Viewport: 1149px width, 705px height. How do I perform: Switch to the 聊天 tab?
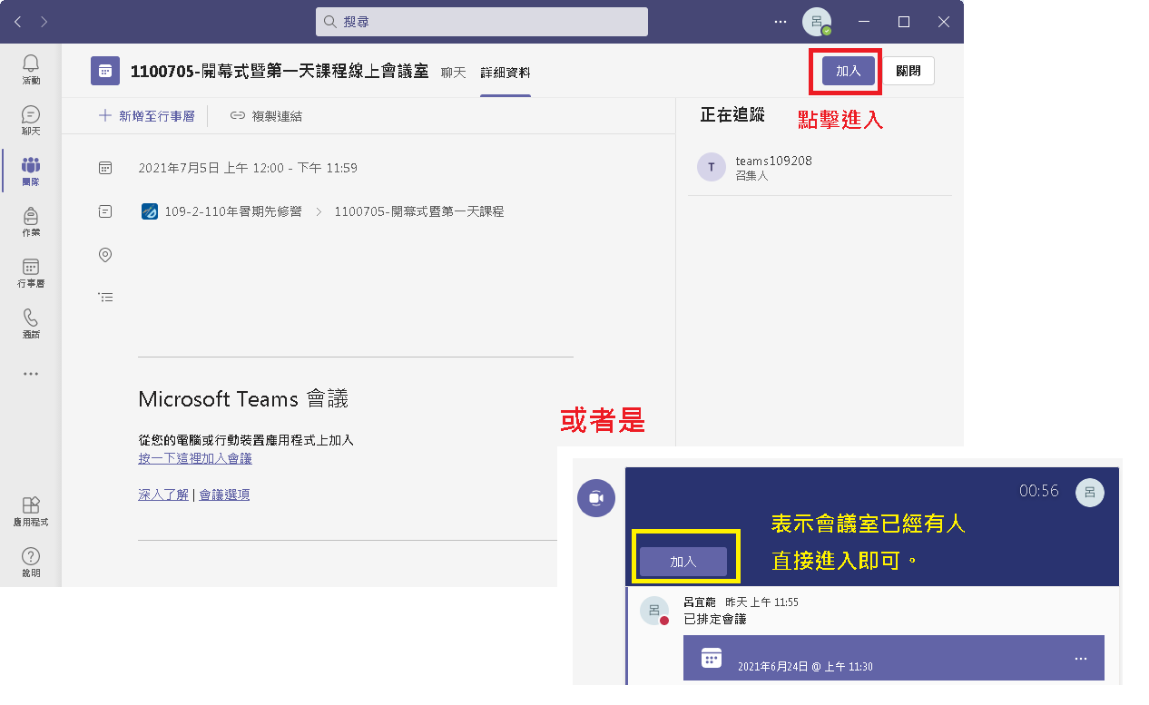(453, 73)
